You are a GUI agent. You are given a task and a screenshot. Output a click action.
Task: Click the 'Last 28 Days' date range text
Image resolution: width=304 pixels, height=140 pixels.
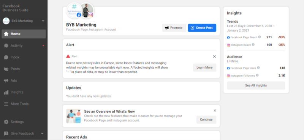click(x=251, y=28)
